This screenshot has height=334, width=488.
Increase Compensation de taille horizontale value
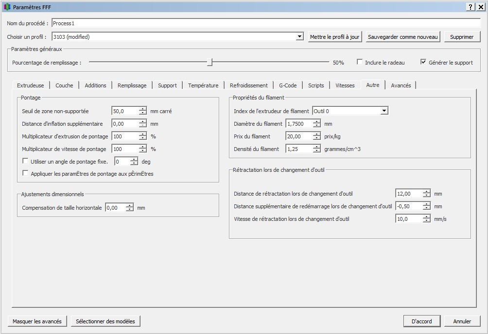click(129, 205)
